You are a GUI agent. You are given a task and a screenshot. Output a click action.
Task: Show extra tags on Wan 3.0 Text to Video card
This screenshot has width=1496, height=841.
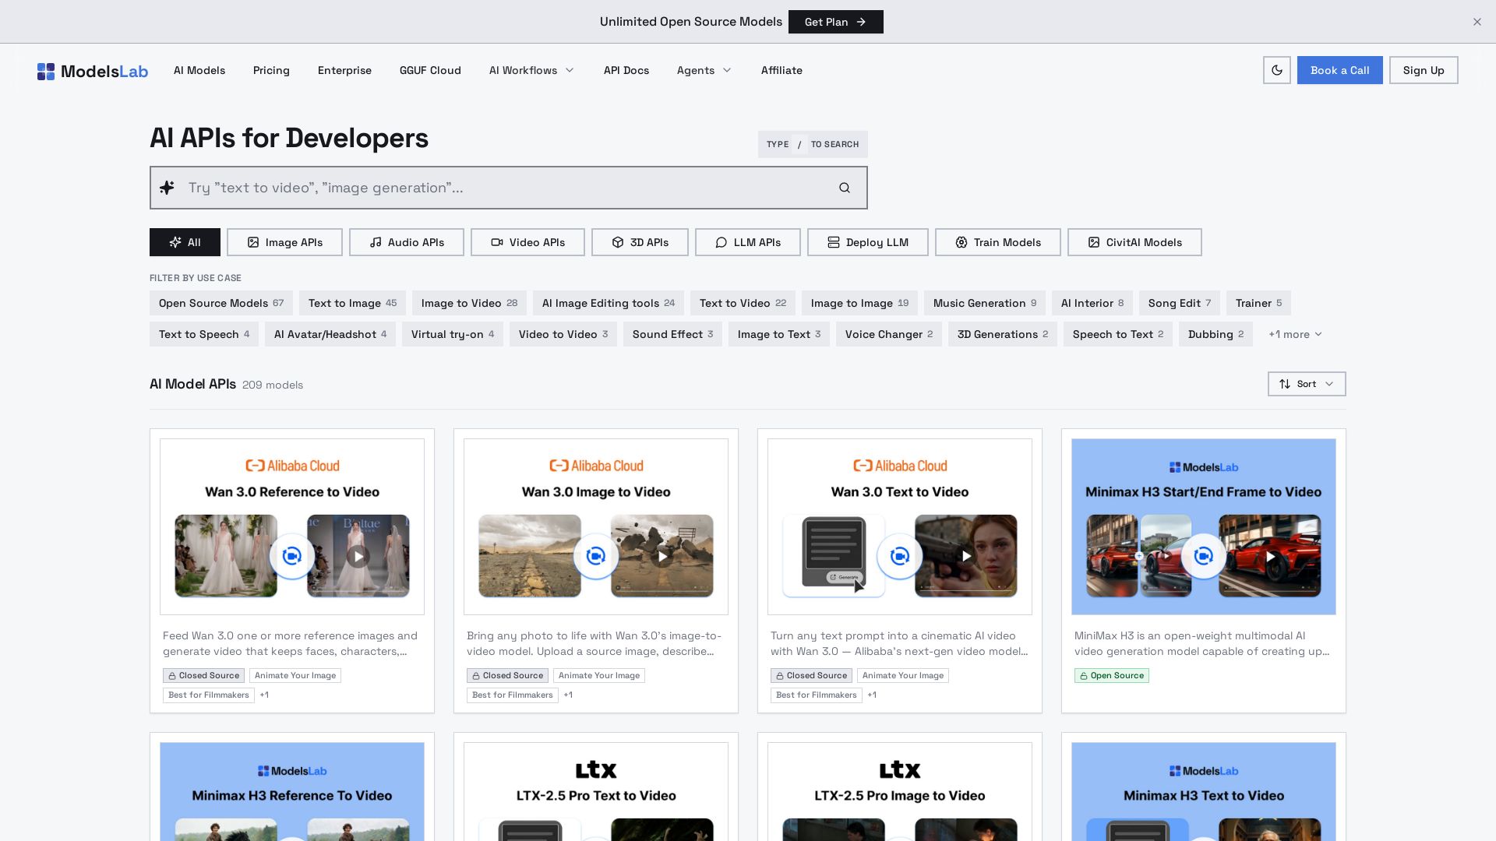tap(872, 695)
